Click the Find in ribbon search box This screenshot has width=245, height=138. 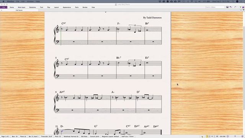(x=215, y=7)
